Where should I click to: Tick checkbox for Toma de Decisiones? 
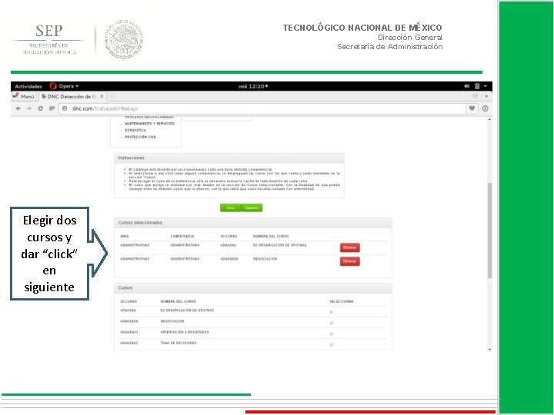pos(332,345)
